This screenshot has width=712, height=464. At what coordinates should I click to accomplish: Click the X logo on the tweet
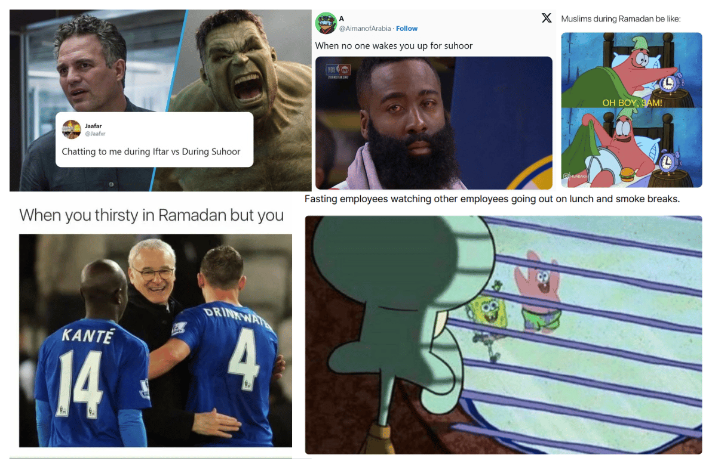pyautogui.click(x=547, y=18)
